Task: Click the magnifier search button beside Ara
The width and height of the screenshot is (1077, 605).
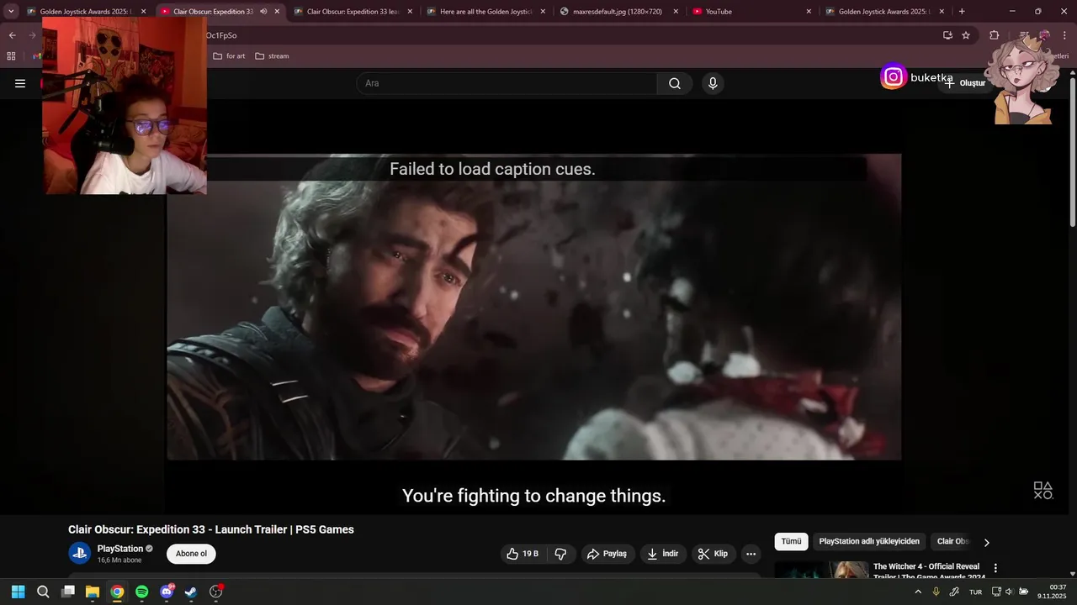Action: tap(675, 83)
